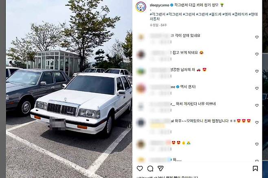This screenshot has width=268, height=178.
Task: Open the sleepycamo username link
Action: (159, 5)
